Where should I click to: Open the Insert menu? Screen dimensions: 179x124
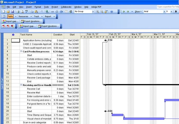click(x=29, y=7)
